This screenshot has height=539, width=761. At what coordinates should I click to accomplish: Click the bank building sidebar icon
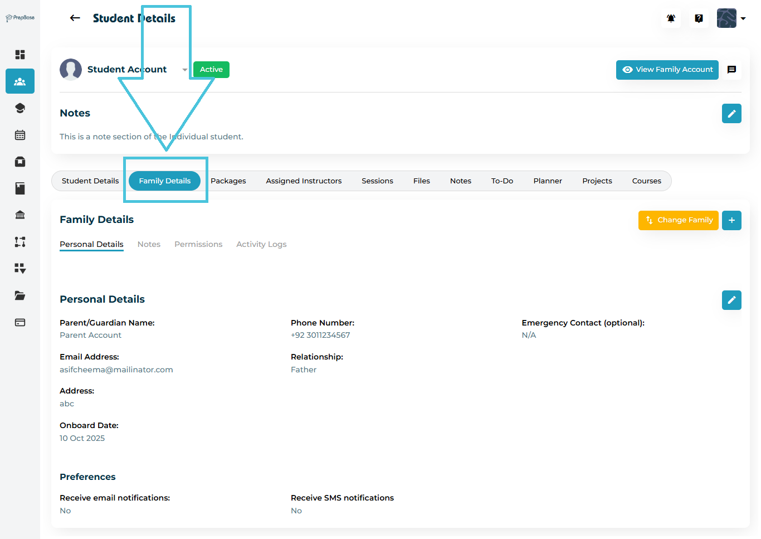(20, 215)
